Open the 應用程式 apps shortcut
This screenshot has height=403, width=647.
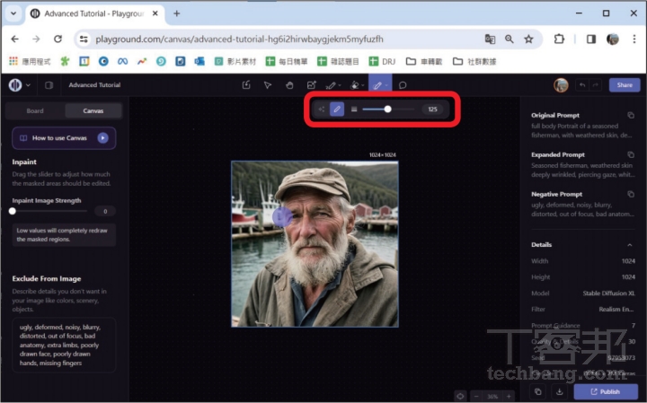coord(30,61)
